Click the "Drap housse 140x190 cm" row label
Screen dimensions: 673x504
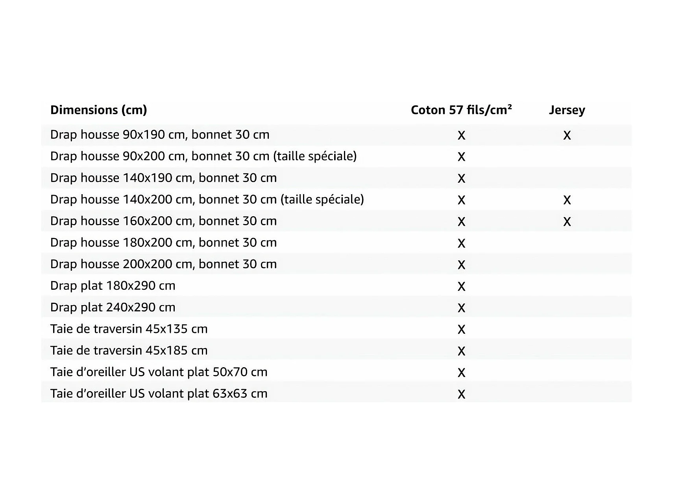click(x=163, y=178)
